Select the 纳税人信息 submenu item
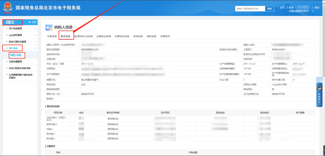Image resolution: width=325 pixels, height=156 pixels. (x=16, y=55)
